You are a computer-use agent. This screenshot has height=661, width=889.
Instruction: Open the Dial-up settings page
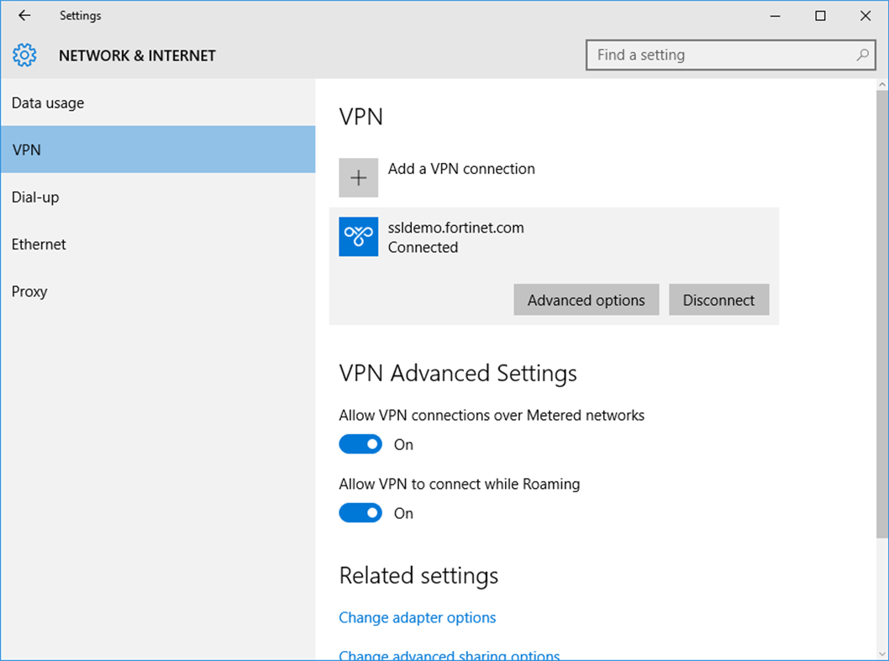35,197
